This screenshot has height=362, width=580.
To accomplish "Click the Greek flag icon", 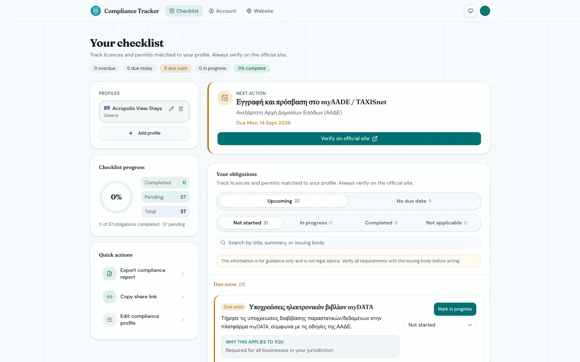I will pyautogui.click(x=107, y=108).
